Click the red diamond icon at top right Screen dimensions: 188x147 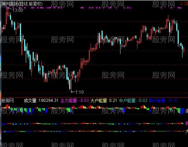(182, 3)
